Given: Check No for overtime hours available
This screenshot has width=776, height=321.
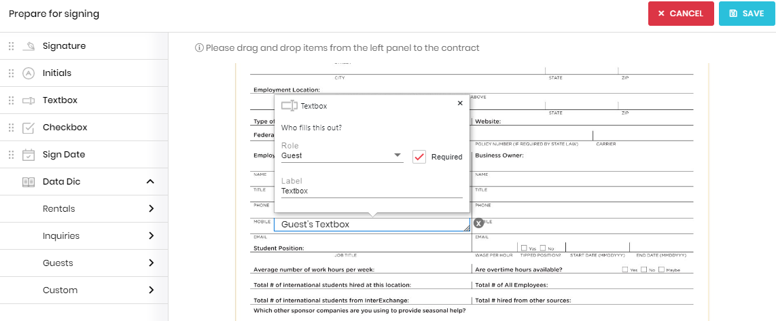Looking at the screenshot, I should tap(643, 269).
